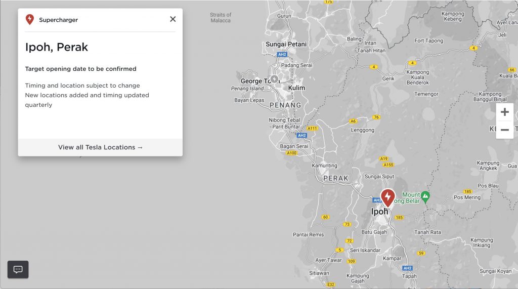This screenshot has width=518, height=289.
Task: Click the route 109 road shield
Action: pos(351,262)
